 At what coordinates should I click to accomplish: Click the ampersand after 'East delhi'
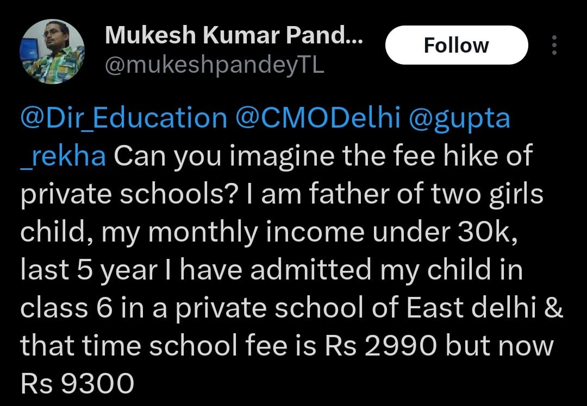click(554, 308)
